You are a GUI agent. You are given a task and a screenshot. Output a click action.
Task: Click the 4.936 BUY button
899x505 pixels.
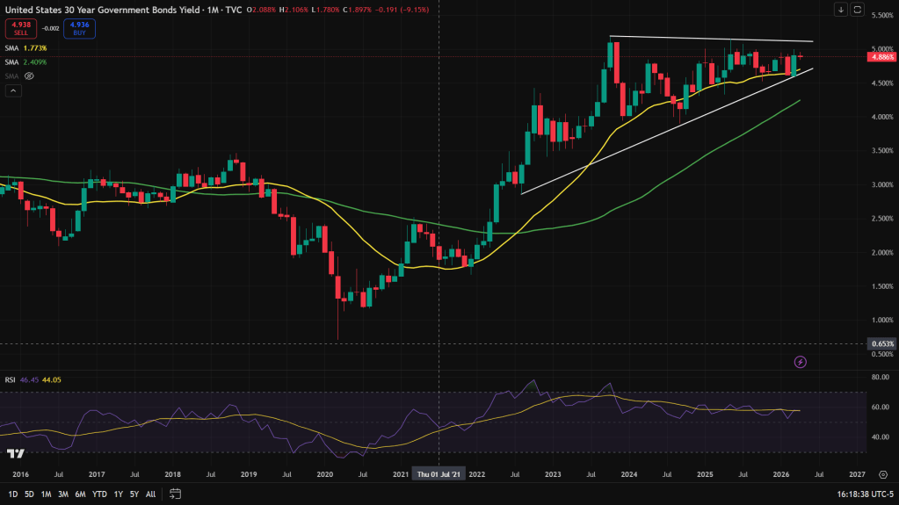[x=80, y=28]
